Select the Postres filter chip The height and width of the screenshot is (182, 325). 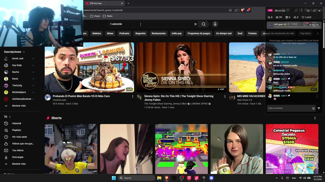click(x=252, y=33)
